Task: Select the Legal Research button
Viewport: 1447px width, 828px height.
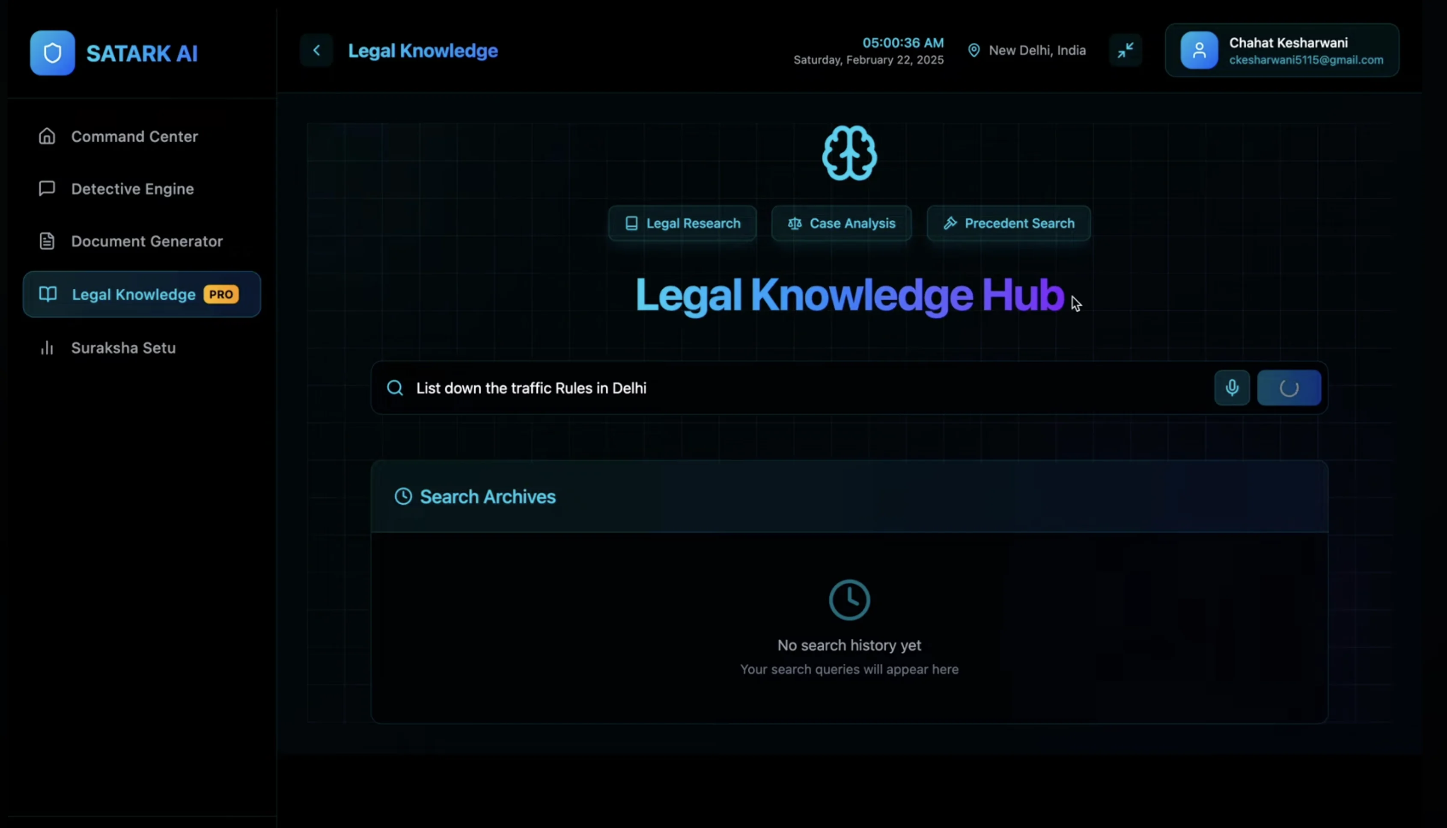Action: click(682, 224)
